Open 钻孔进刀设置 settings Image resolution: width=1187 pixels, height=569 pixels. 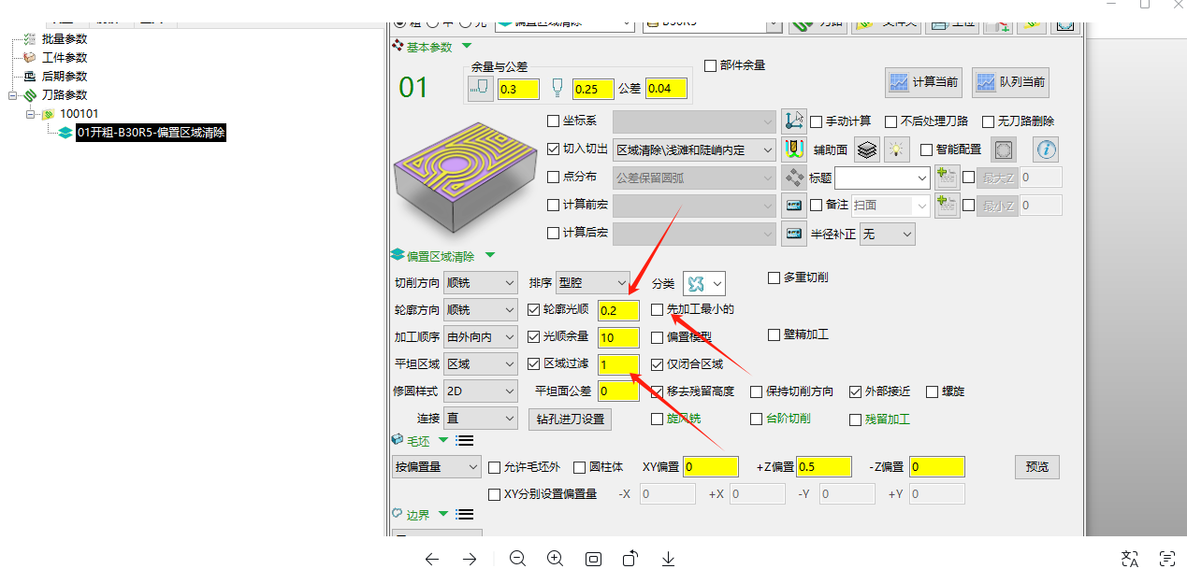570,419
